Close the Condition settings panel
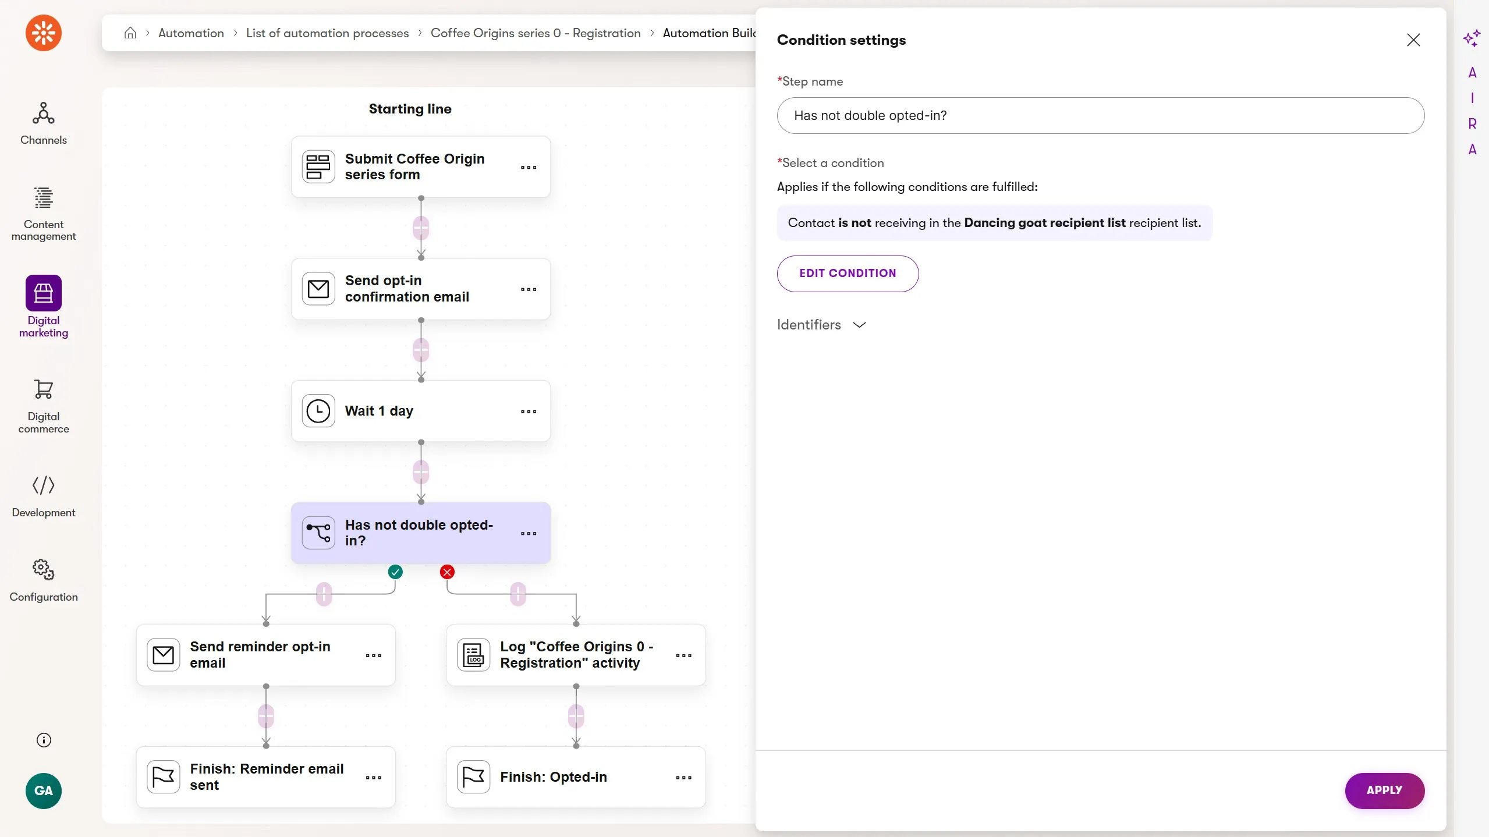 point(1413,40)
